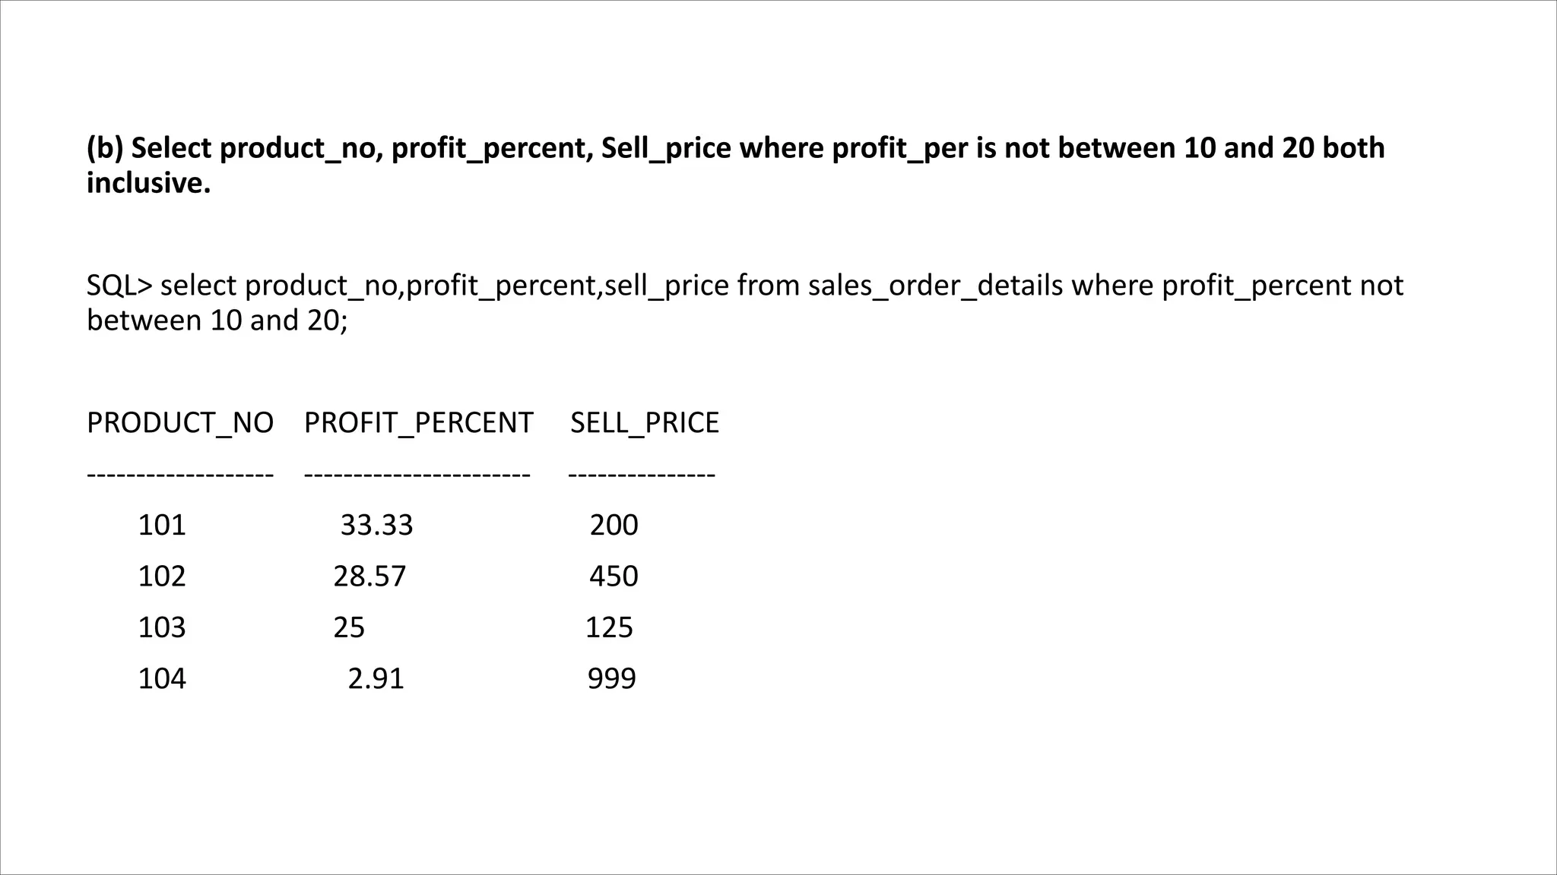This screenshot has height=875, width=1557.
Task: Click the dashed line under SELL_PRICE
Action: pyautogui.click(x=641, y=475)
